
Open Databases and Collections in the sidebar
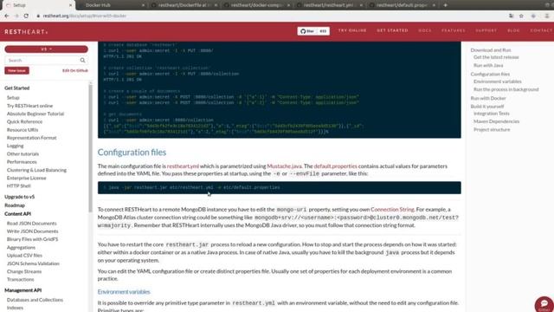pyautogui.click(x=35, y=300)
